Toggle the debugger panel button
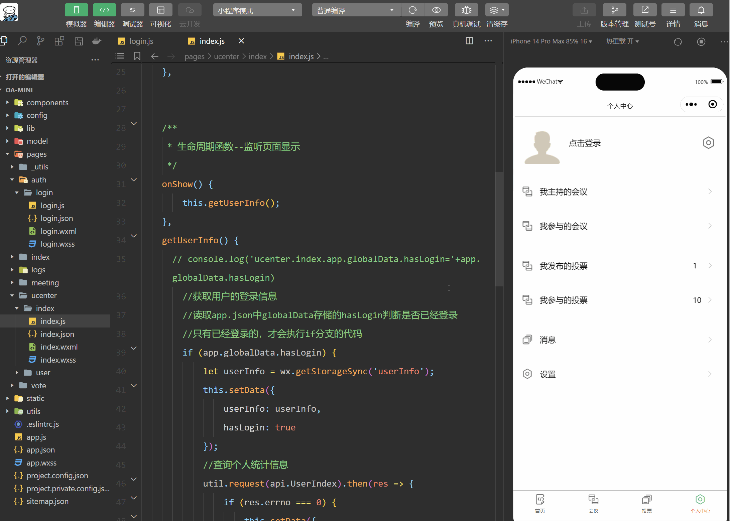This screenshot has height=521, width=730. click(x=132, y=10)
